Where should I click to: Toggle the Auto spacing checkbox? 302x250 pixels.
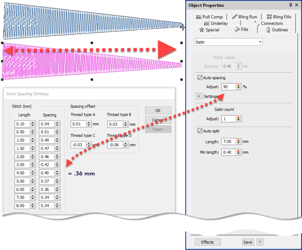[200, 78]
